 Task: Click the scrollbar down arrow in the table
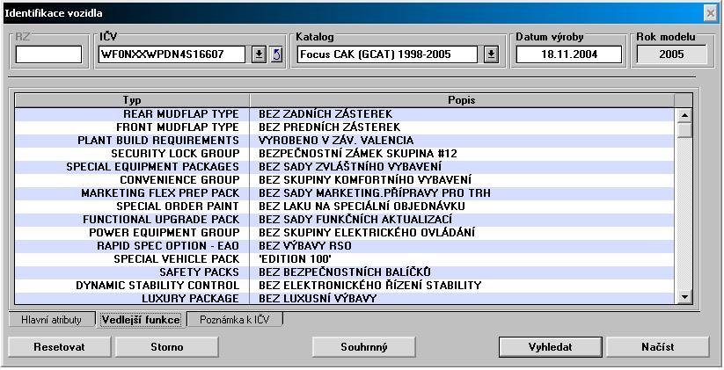coord(684,298)
